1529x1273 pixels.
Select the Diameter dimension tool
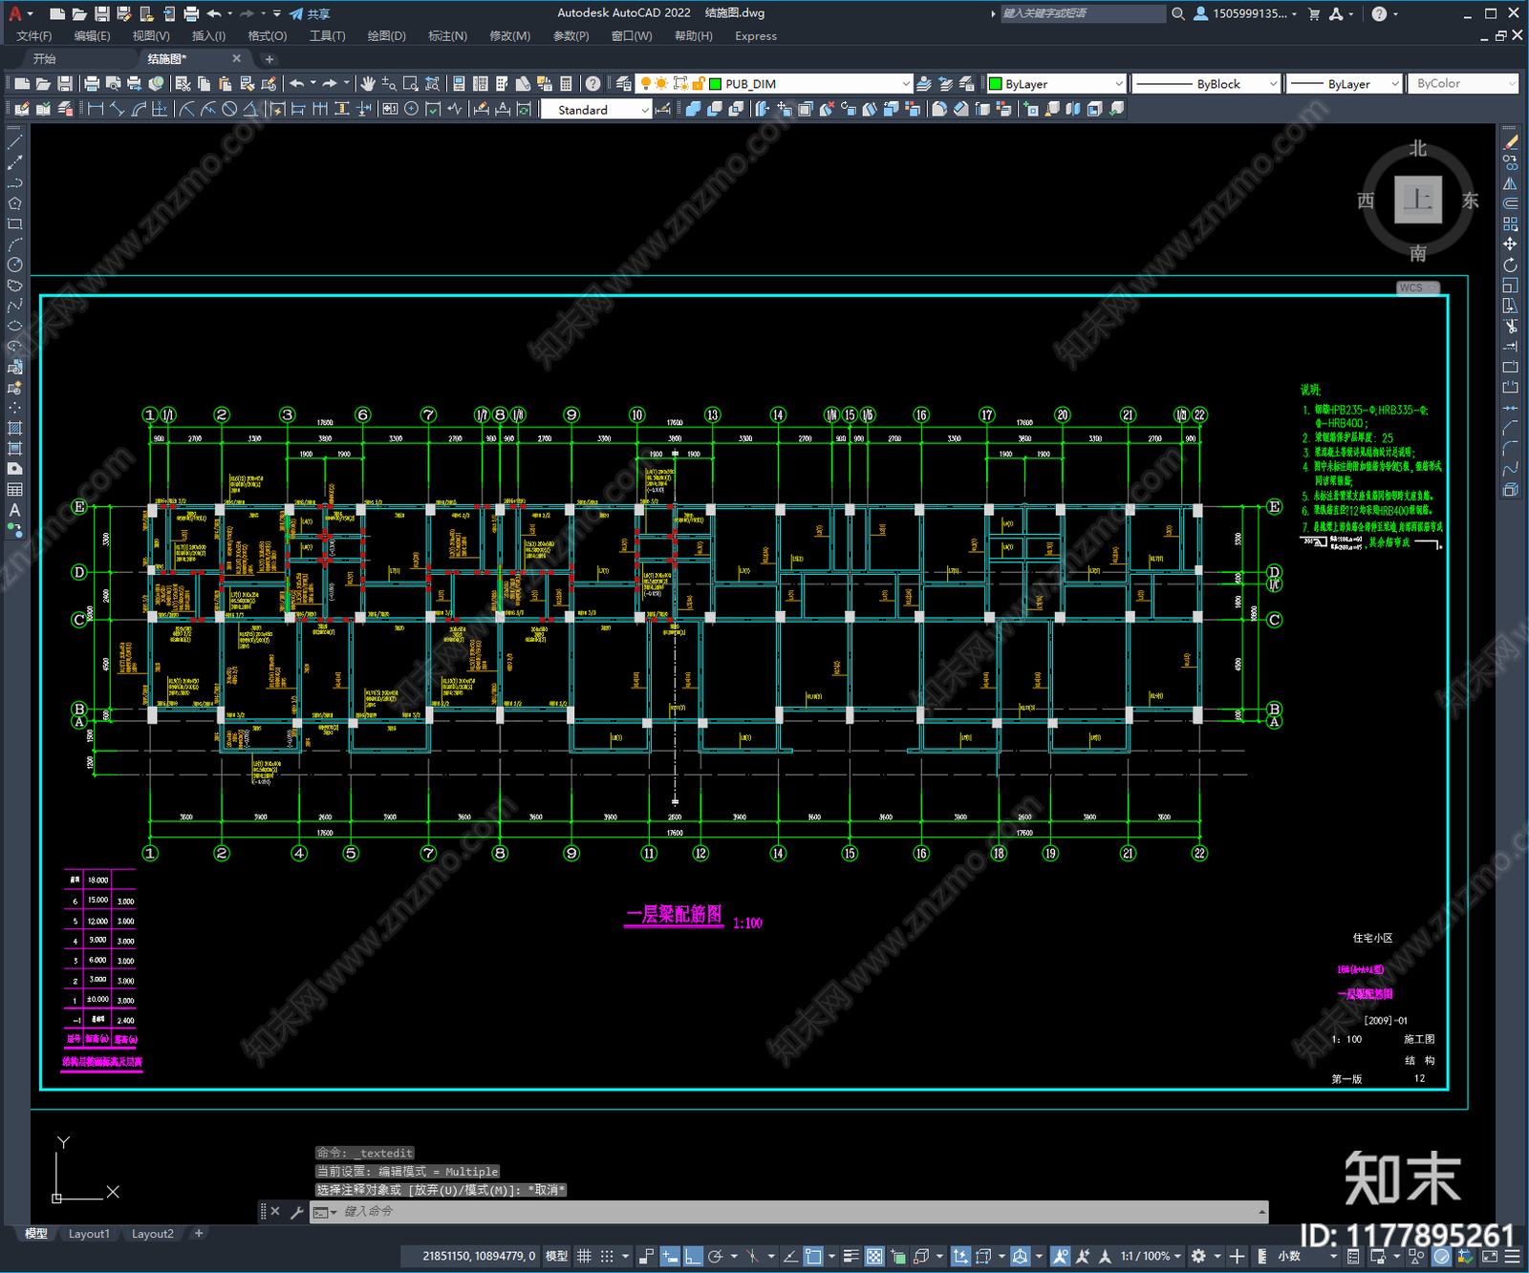[229, 109]
